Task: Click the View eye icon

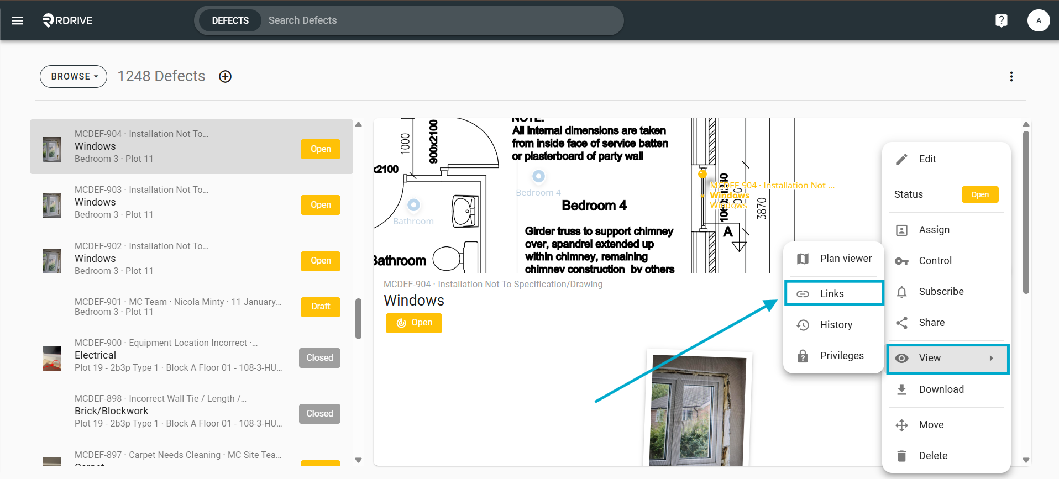Action: 901,358
